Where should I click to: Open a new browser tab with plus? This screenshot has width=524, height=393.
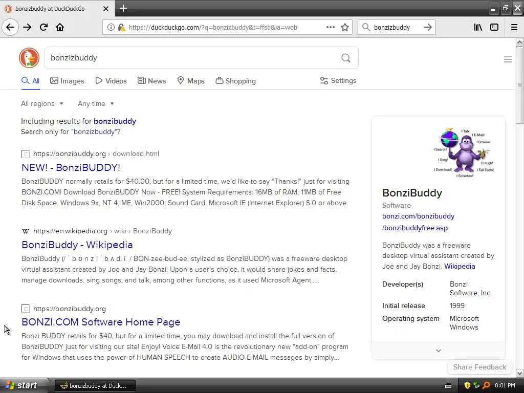pos(123,8)
